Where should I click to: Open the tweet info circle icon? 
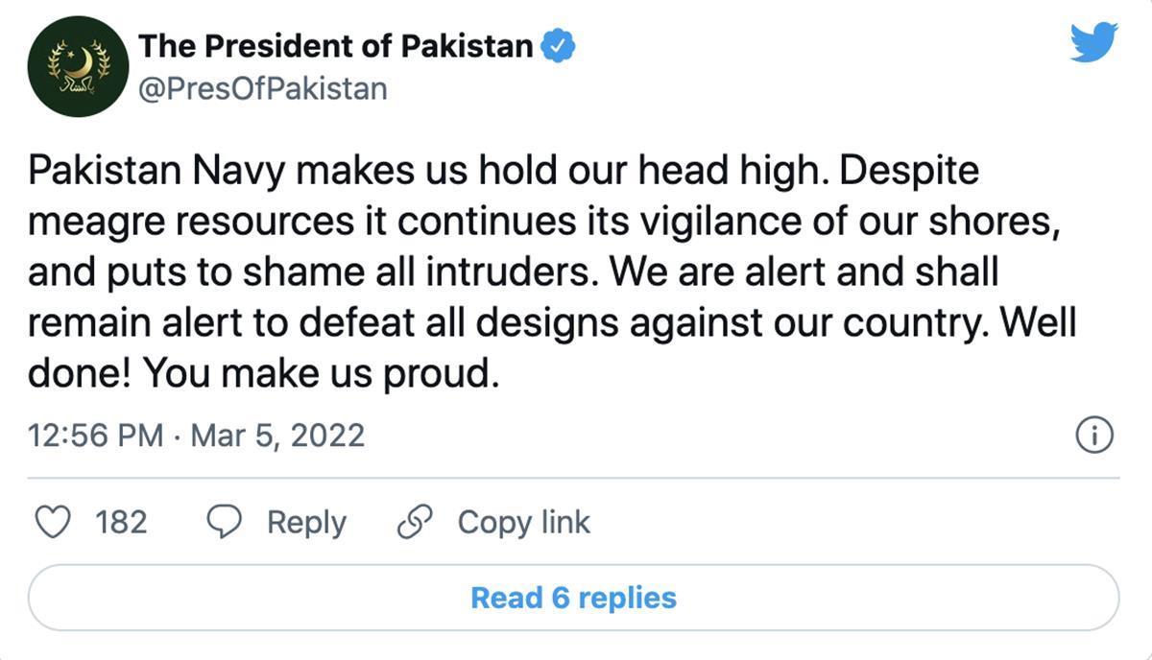point(1094,436)
